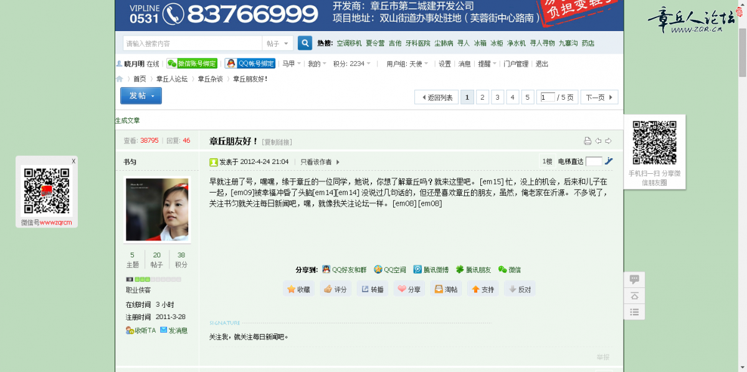
Task: Click the 转播 button
Action: [x=373, y=289]
